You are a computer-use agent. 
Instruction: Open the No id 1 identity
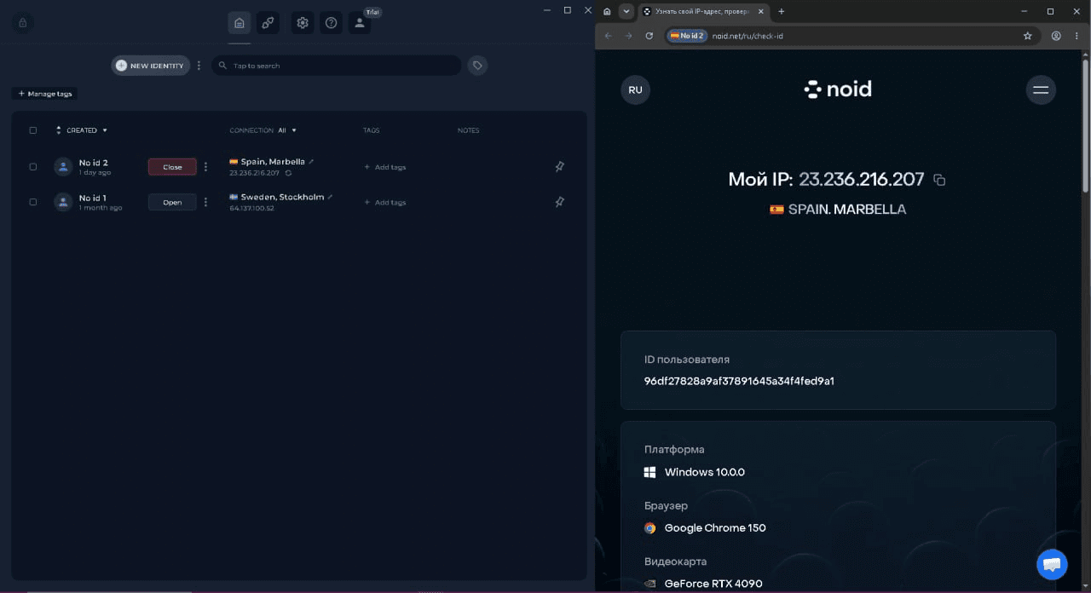click(x=172, y=202)
